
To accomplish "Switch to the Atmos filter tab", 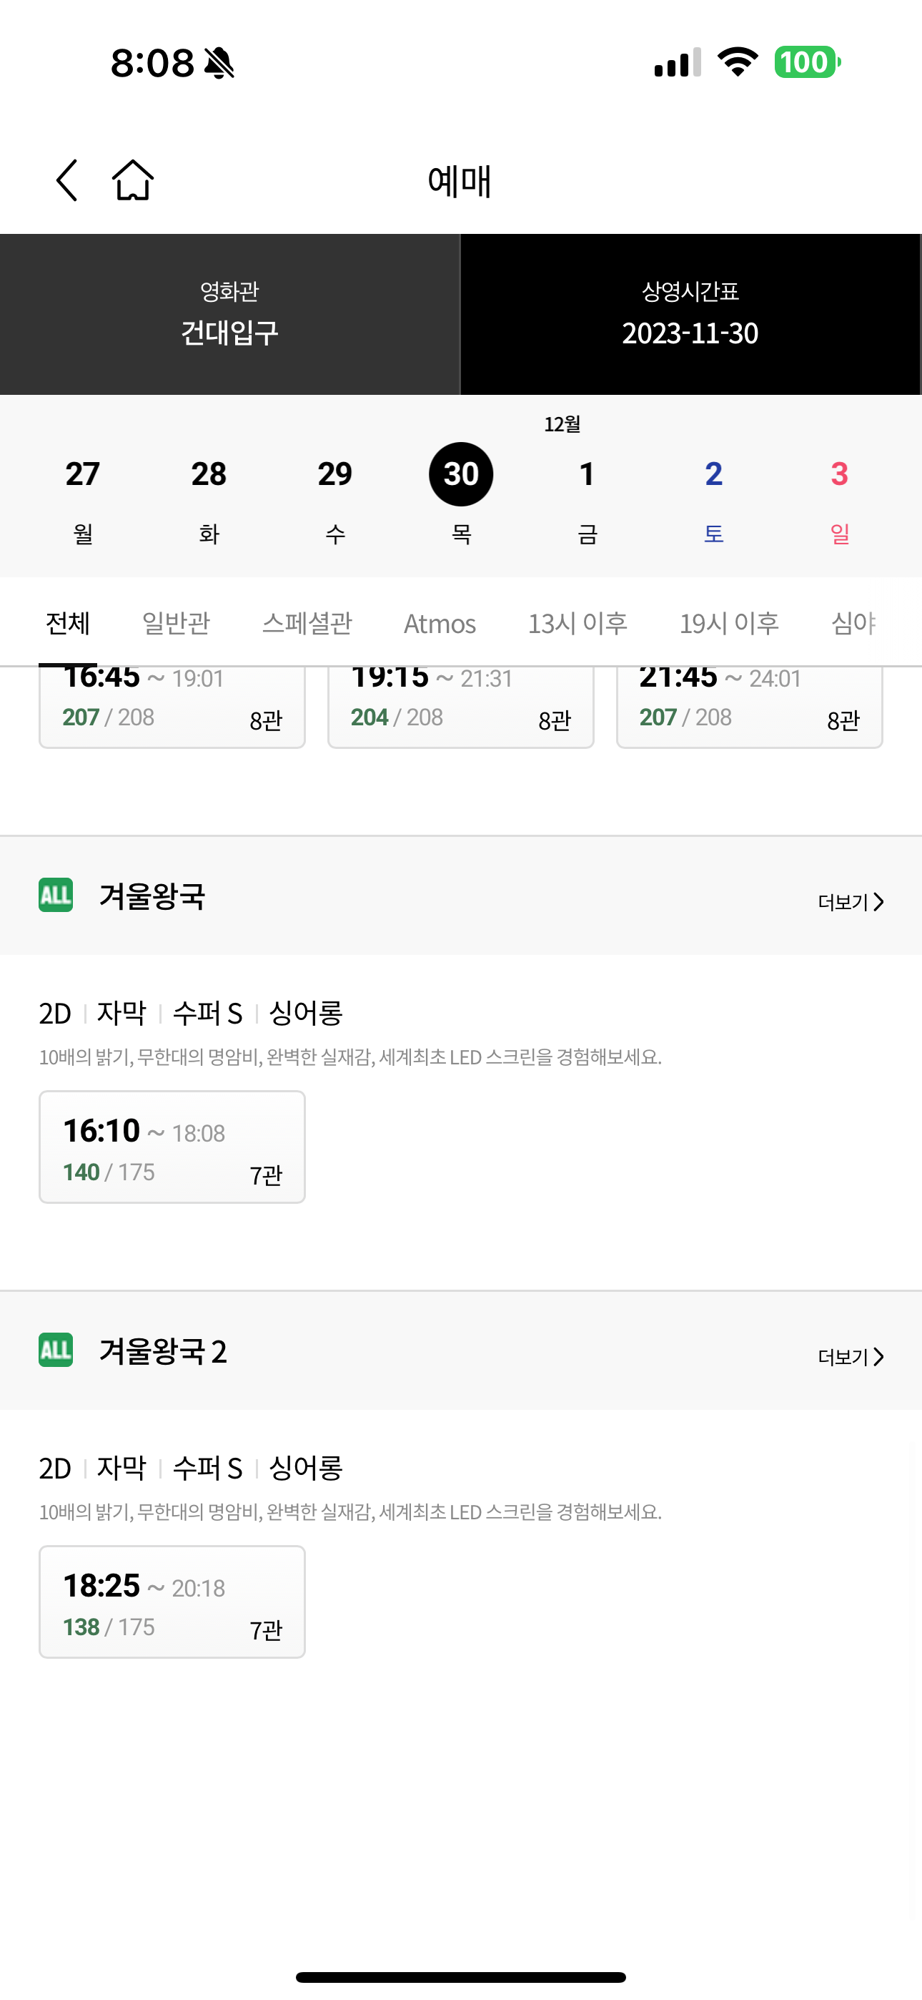I will [x=440, y=622].
